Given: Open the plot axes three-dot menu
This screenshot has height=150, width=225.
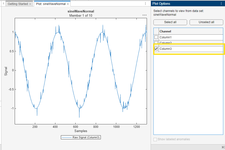Looking at the screenshot, I should [x=144, y=15].
